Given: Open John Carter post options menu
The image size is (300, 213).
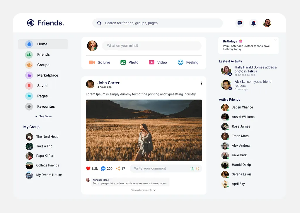Looking at the screenshot, I should 202,83.
